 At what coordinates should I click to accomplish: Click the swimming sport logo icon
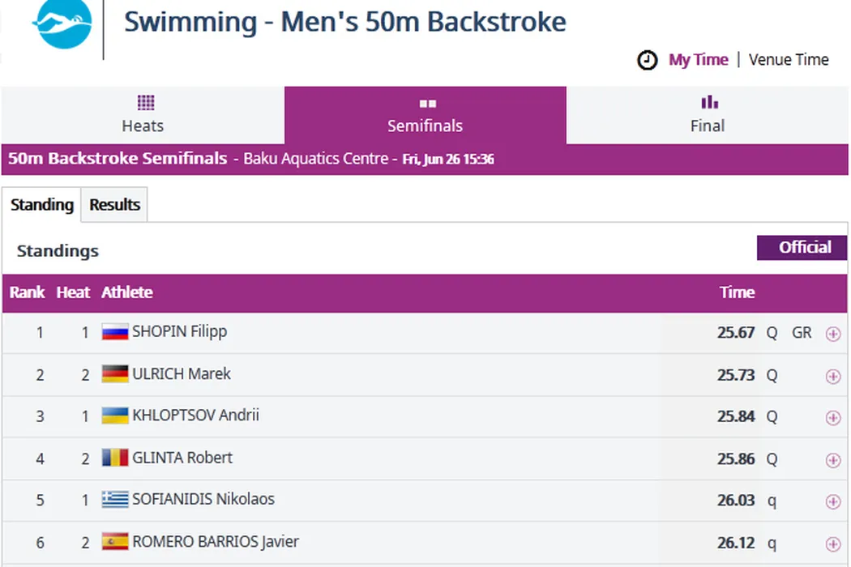(62, 23)
